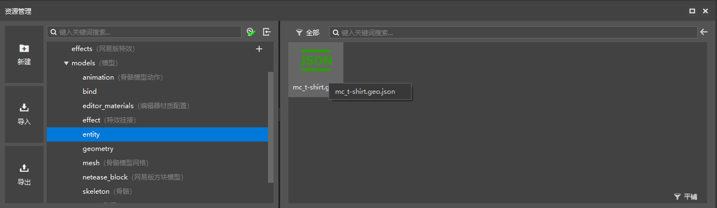Click the plus icon on the effects row
717x208 pixels.
point(259,49)
